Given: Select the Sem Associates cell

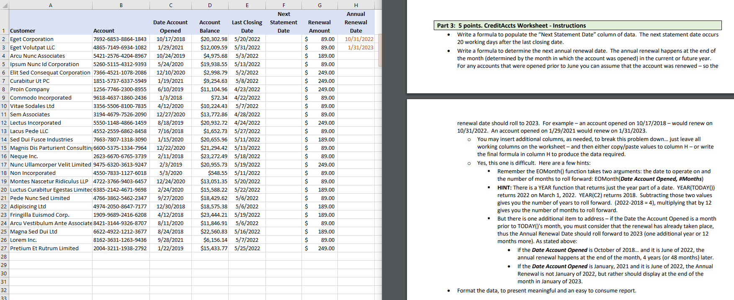Looking at the screenshot, I should 51,114.
